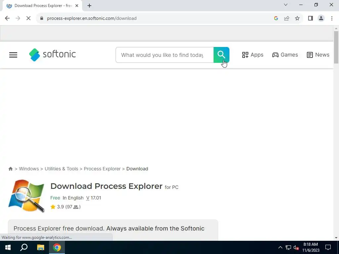The width and height of the screenshot is (339, 254).
Task: Click the yellow rating star
Action: pos(53,207)
